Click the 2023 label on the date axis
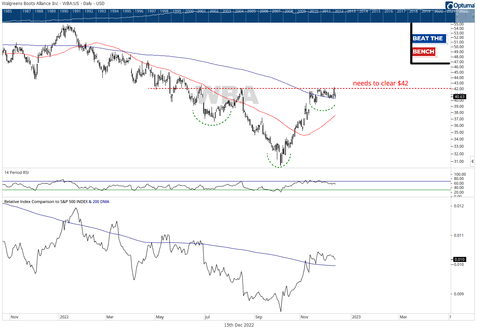 pyautogui.click(x=356, y=317)
